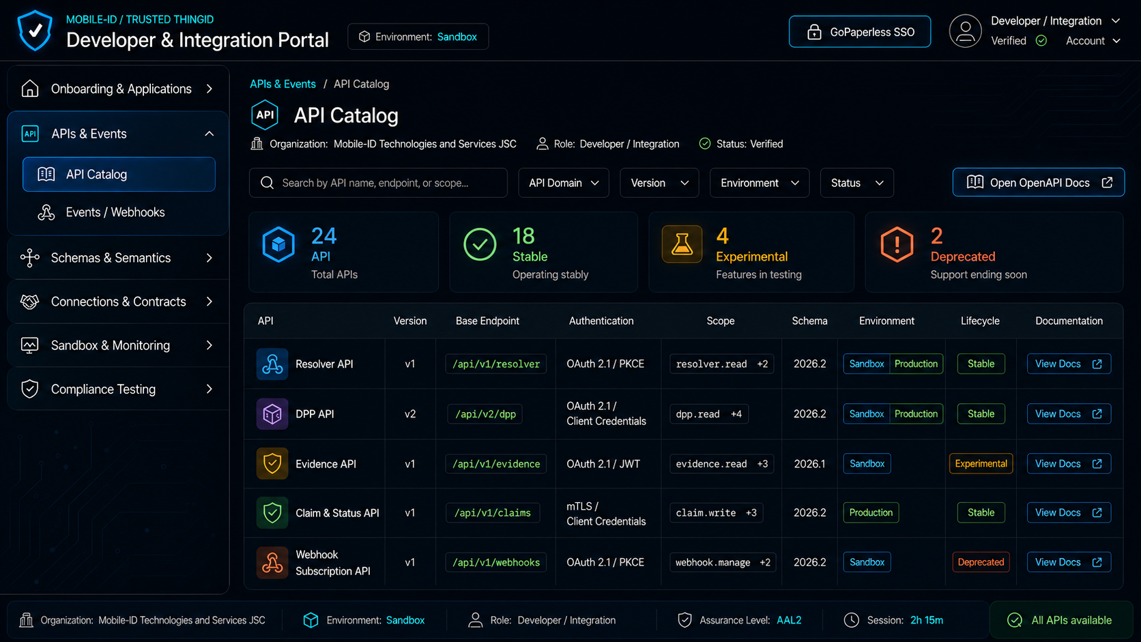The width and height of the screenshot is (1141, 642).
Task: Click the footer environment cube icon
Action: click(x=311, y=620)
